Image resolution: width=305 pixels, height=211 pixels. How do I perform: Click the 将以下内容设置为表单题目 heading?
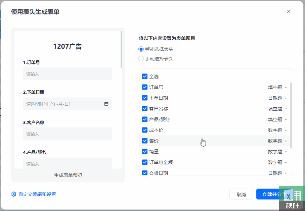[x=167, y=38]
